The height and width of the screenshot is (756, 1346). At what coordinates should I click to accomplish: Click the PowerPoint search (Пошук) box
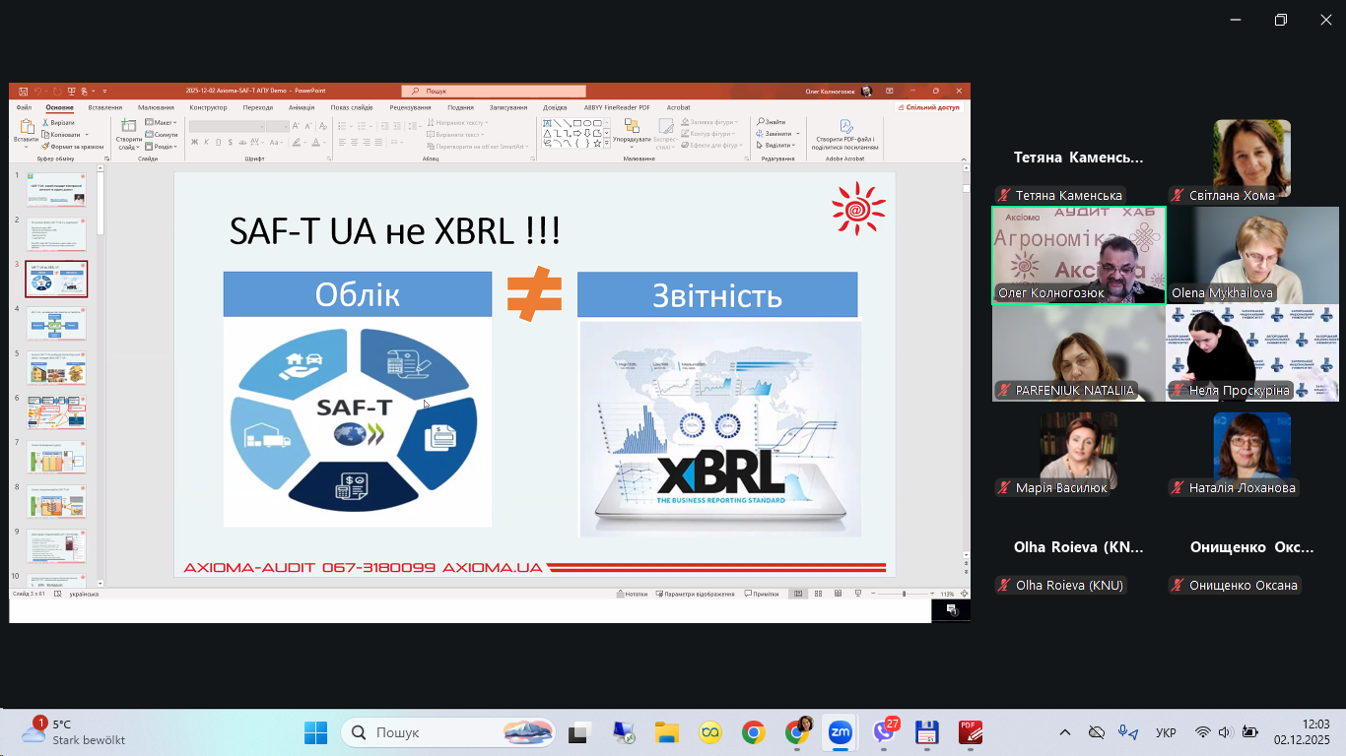pyautogui.click(x=494, y=92)
